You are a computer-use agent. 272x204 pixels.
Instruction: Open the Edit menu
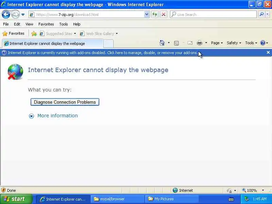tap(17, 24)
